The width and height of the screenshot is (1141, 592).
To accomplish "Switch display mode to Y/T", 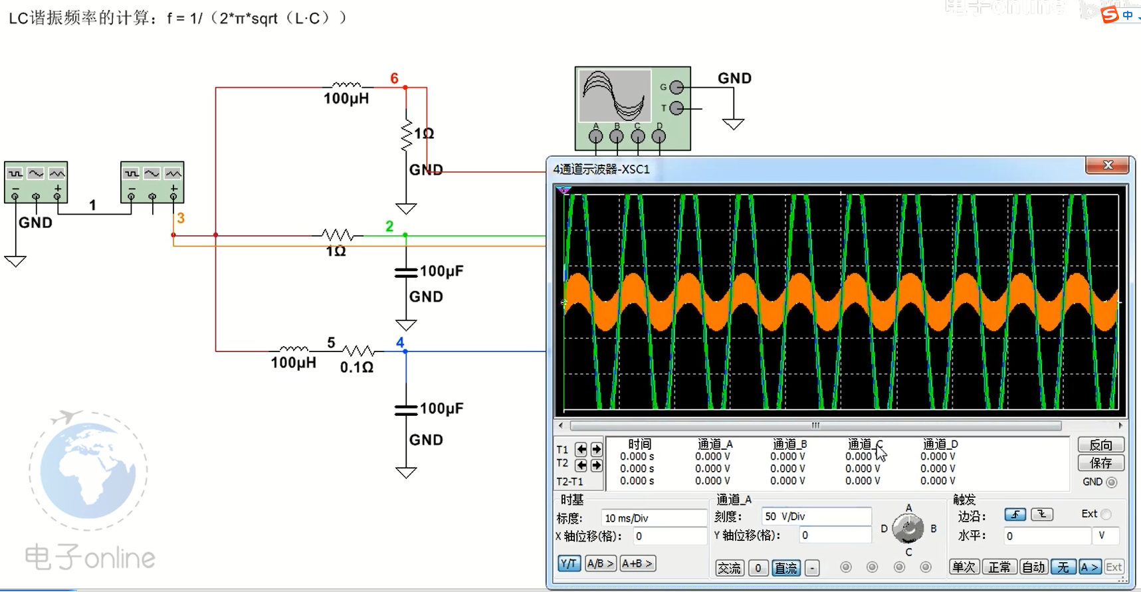I will [569, 563].
